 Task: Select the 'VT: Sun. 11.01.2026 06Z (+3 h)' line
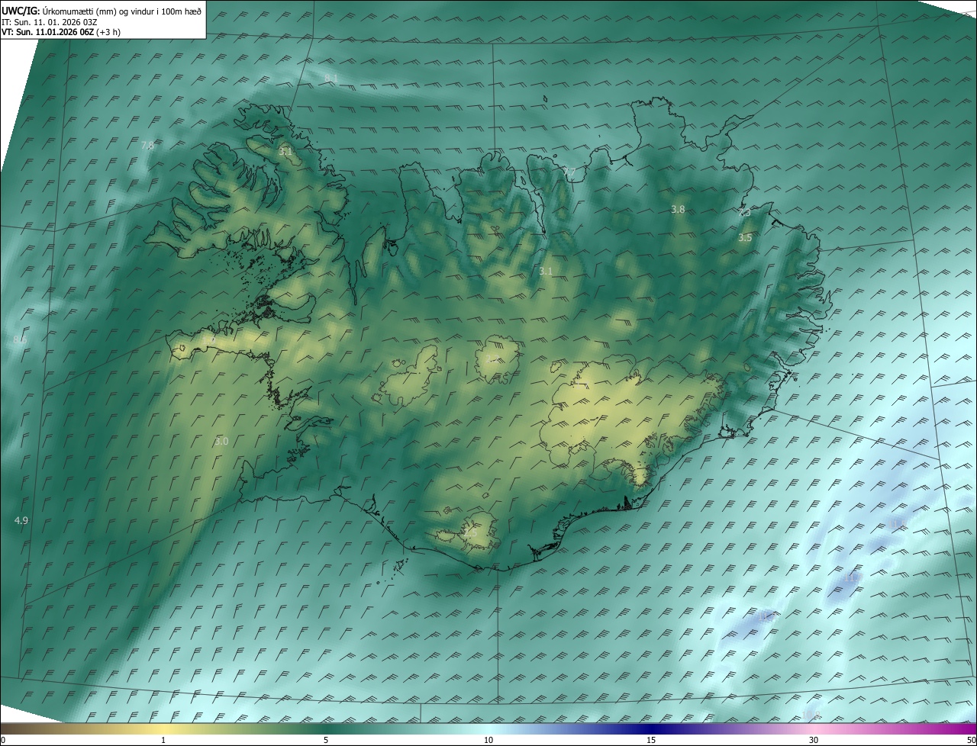click(x=61, y=32)
